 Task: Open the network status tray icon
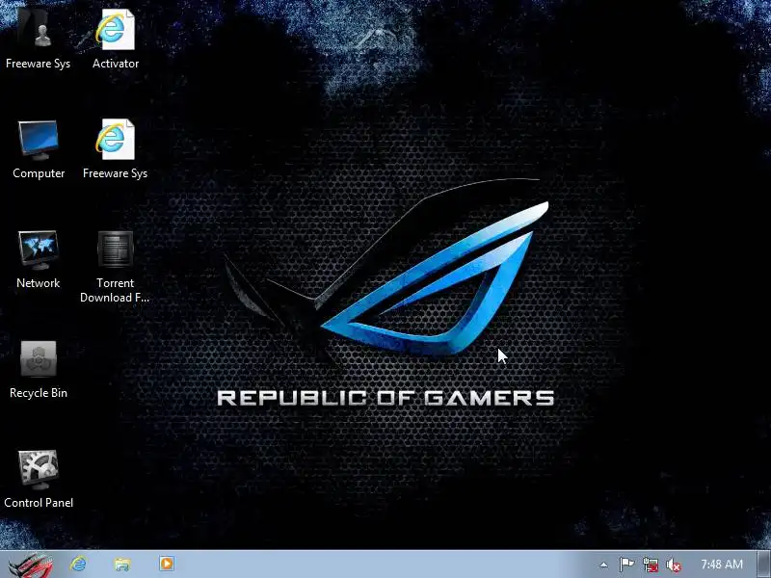[650, 565]
